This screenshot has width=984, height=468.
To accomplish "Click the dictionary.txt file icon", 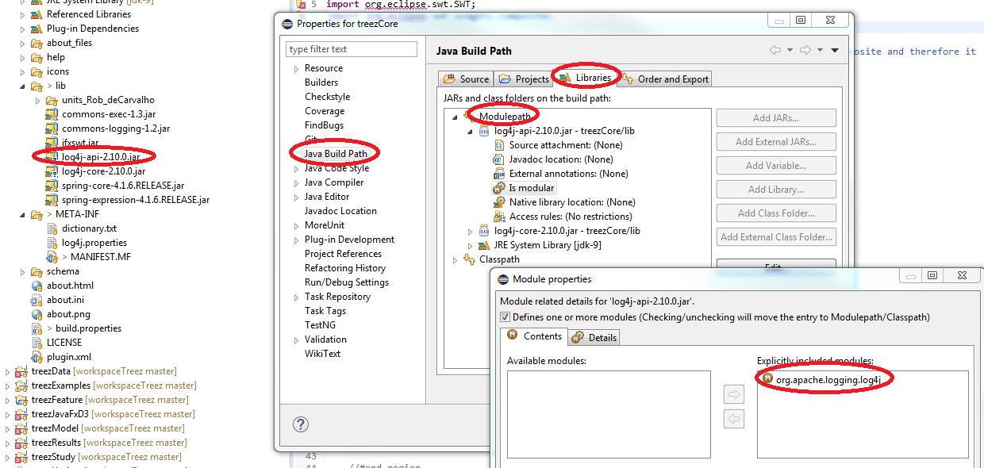I will [53, 228].
